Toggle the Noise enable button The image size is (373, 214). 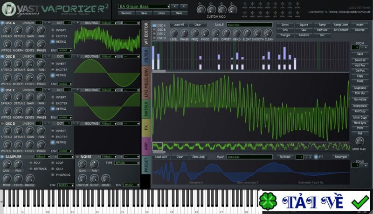(x=77, y=157)
